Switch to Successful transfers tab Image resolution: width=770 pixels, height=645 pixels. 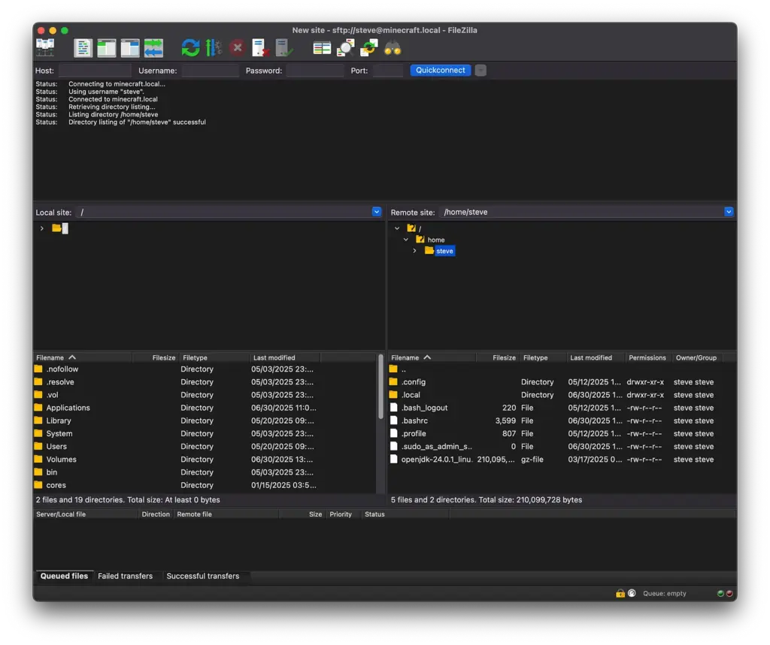pos(203,576)
